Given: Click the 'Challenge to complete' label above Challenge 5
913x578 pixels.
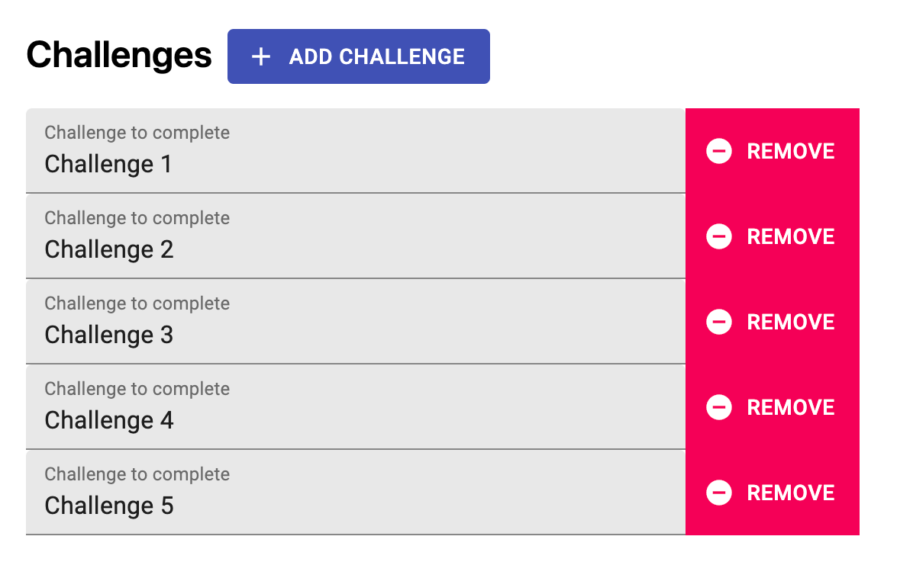Looking at the screenshot, I should (x=137, y=474).
